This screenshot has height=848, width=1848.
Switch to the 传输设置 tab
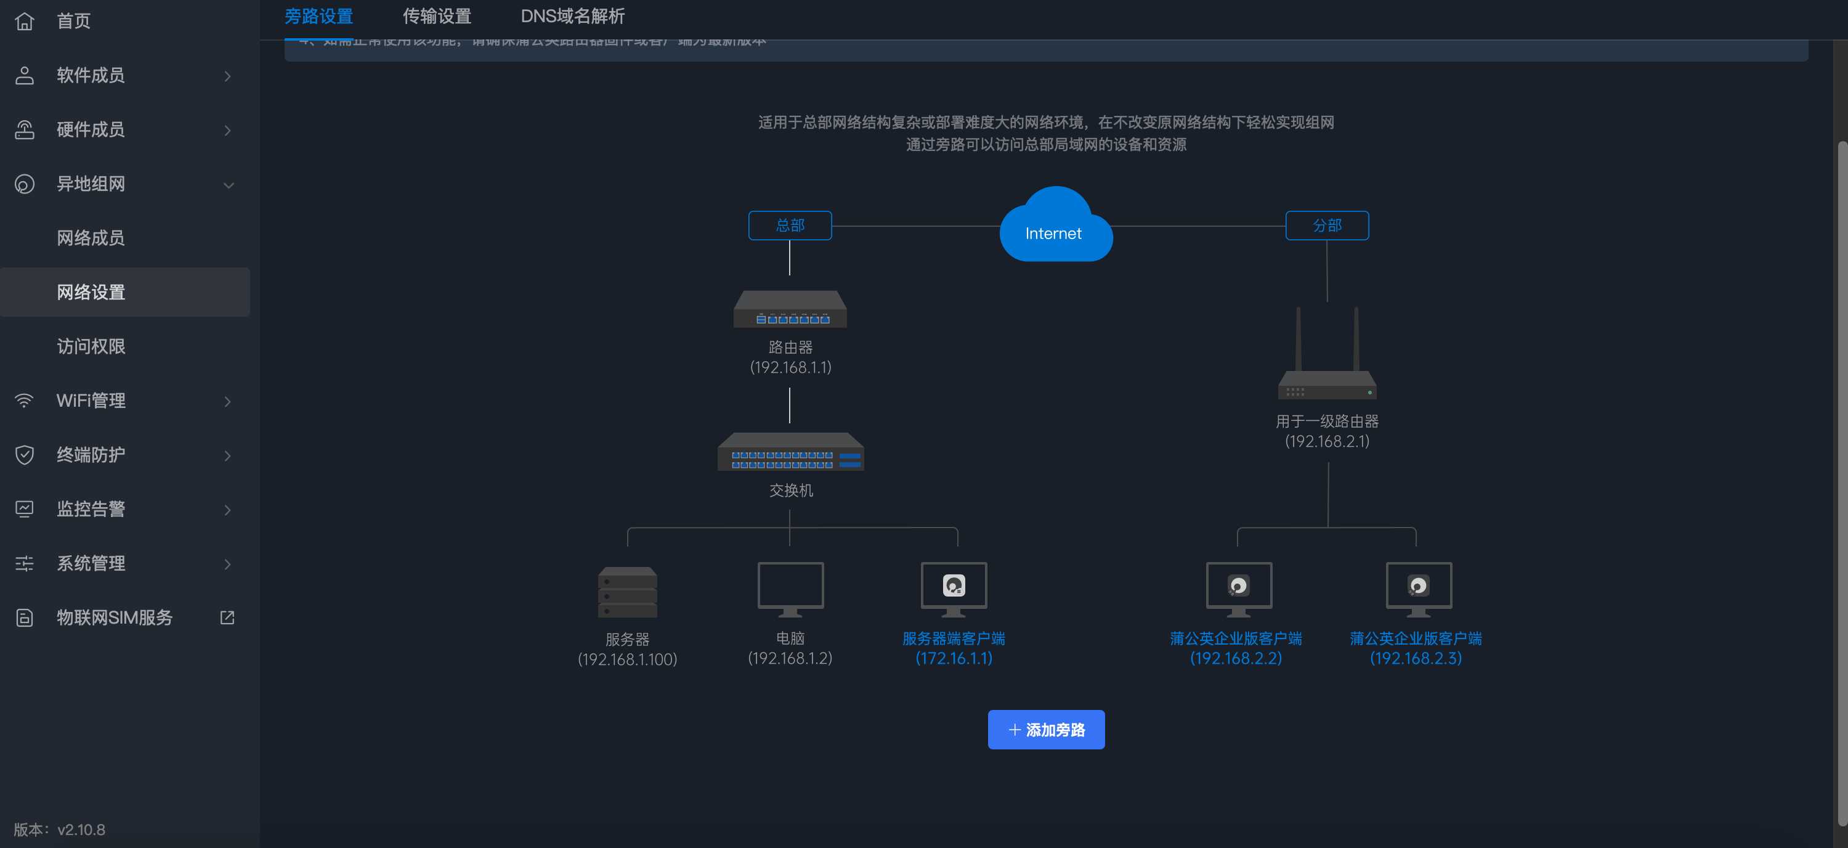pos(436,16)
